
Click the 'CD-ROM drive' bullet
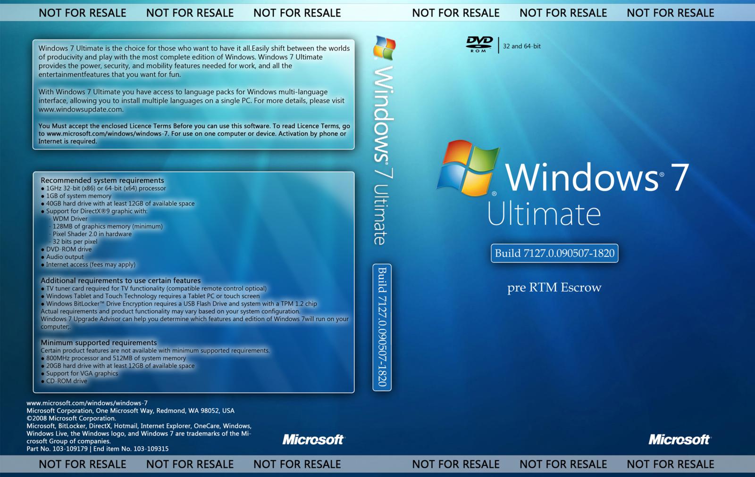click(x=64, y=381)
